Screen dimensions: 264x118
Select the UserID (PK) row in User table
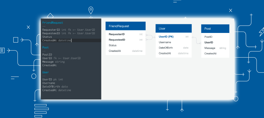click(173, 37)
